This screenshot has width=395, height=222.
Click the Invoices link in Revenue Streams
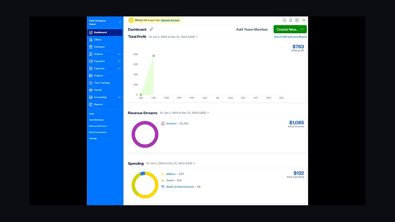[x=171, y=123]
